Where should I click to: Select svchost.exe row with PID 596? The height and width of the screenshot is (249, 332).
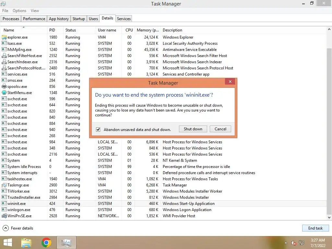(x=163, y=99)
